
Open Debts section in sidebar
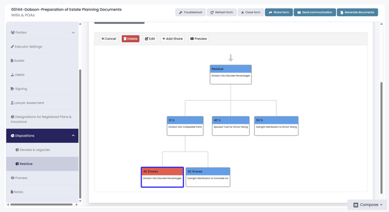point(42,75)
